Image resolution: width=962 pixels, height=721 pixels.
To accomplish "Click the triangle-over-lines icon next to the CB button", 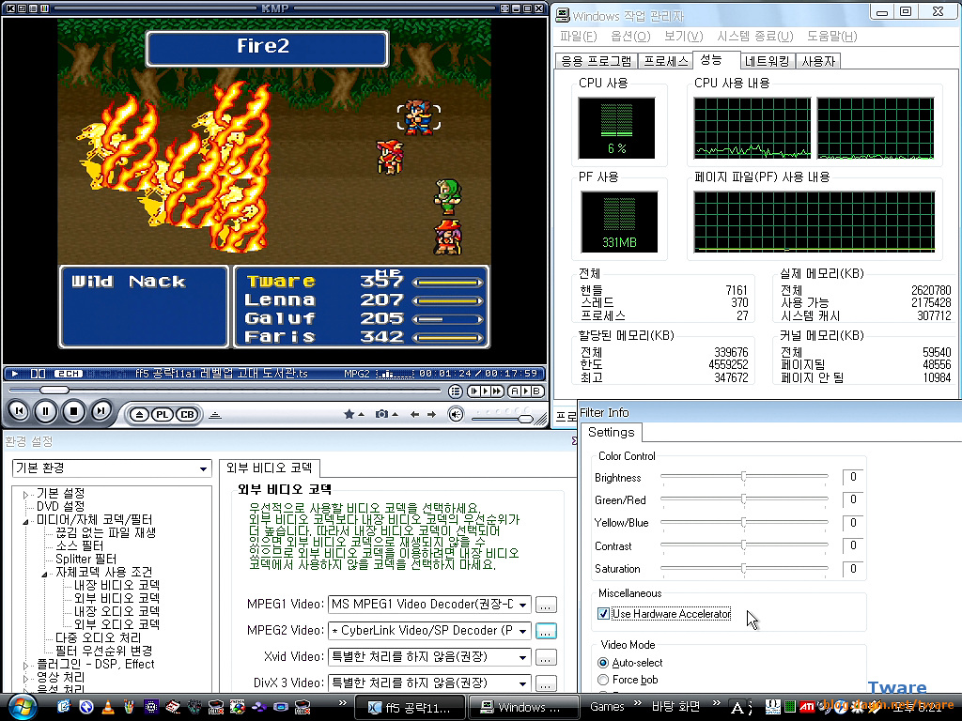I will click(215, 416).
